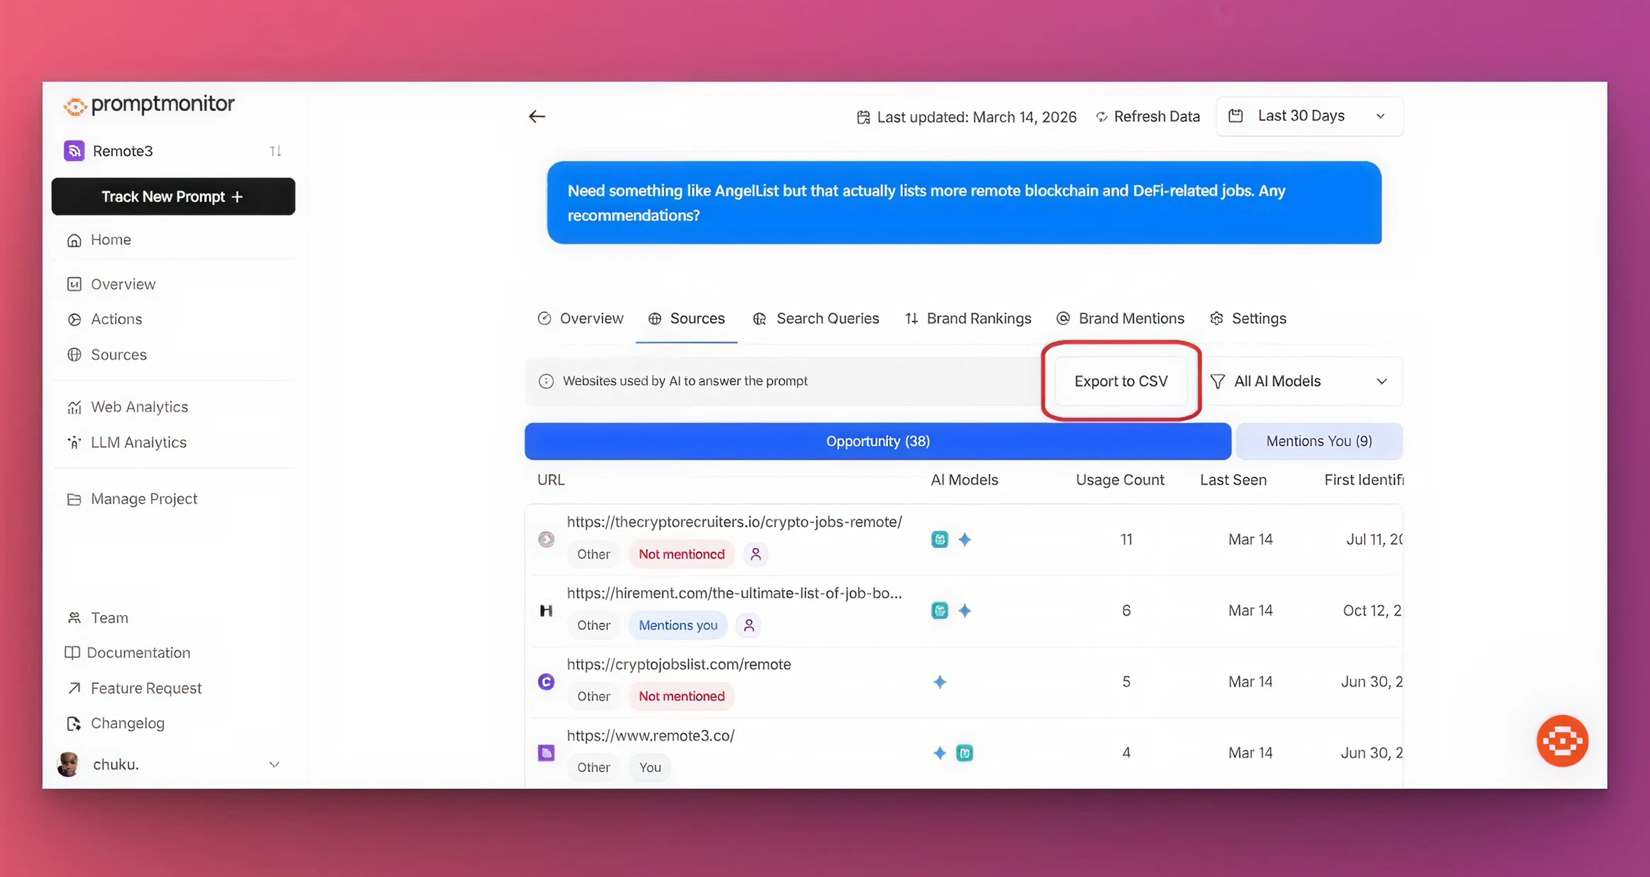Open the prompt Settings tab
Image resolution: width=1650 pixels, height=877 pixels.
1248,319
